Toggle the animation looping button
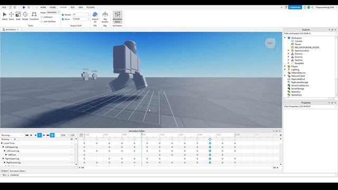The image size is (338, 190). pos(52,135)
